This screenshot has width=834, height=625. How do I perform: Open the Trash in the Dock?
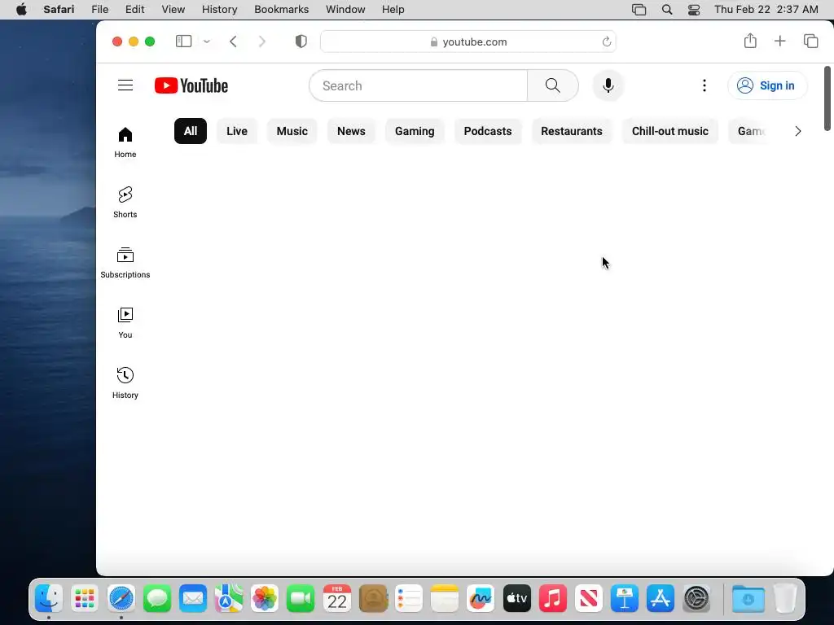pos(785,598)
